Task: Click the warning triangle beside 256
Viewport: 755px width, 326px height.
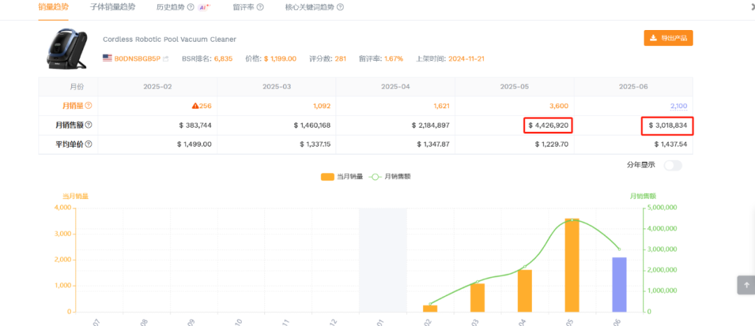Action: click(x=196, y=105)
